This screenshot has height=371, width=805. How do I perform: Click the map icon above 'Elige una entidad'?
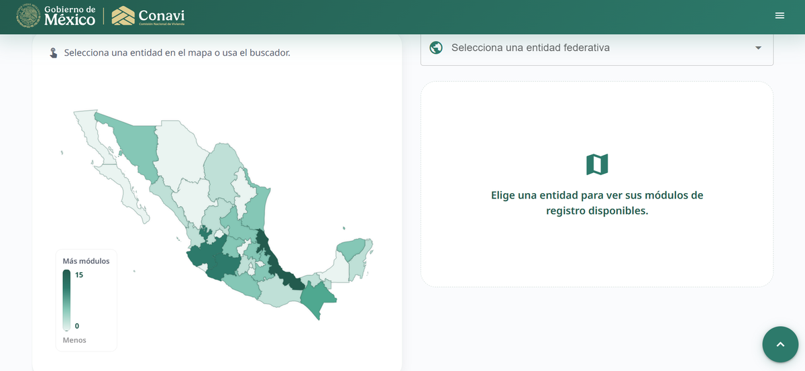[597, 164]
